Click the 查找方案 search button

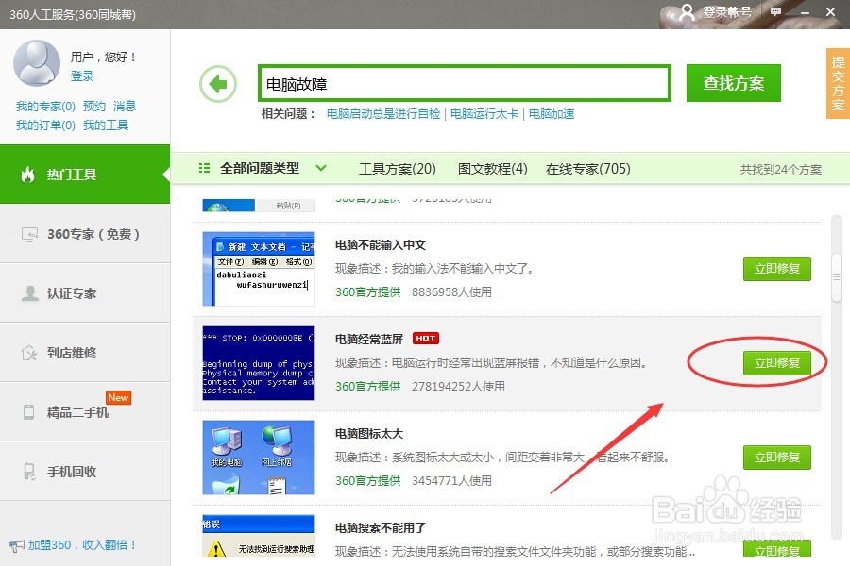[734, 83]
